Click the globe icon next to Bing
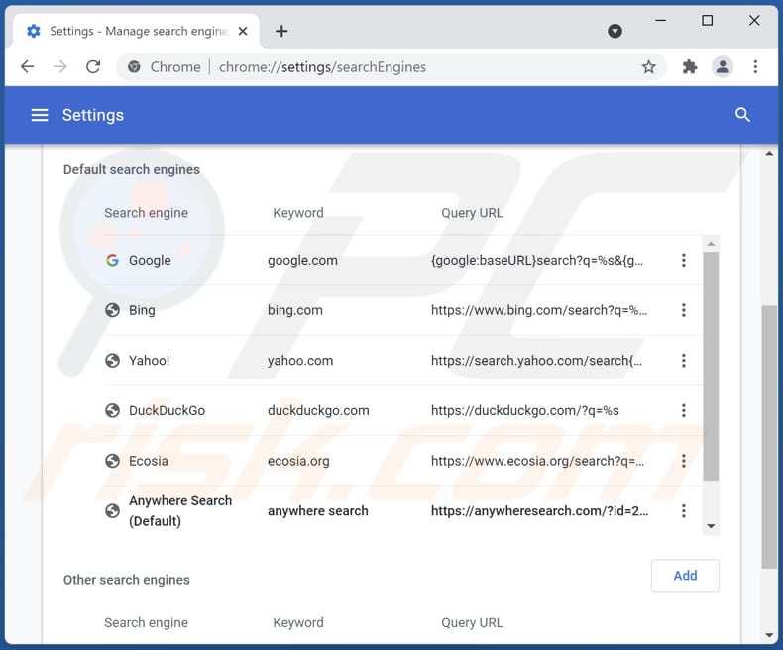Image resolution: width=783 pixels, height=650 pixels. point(112,310)
